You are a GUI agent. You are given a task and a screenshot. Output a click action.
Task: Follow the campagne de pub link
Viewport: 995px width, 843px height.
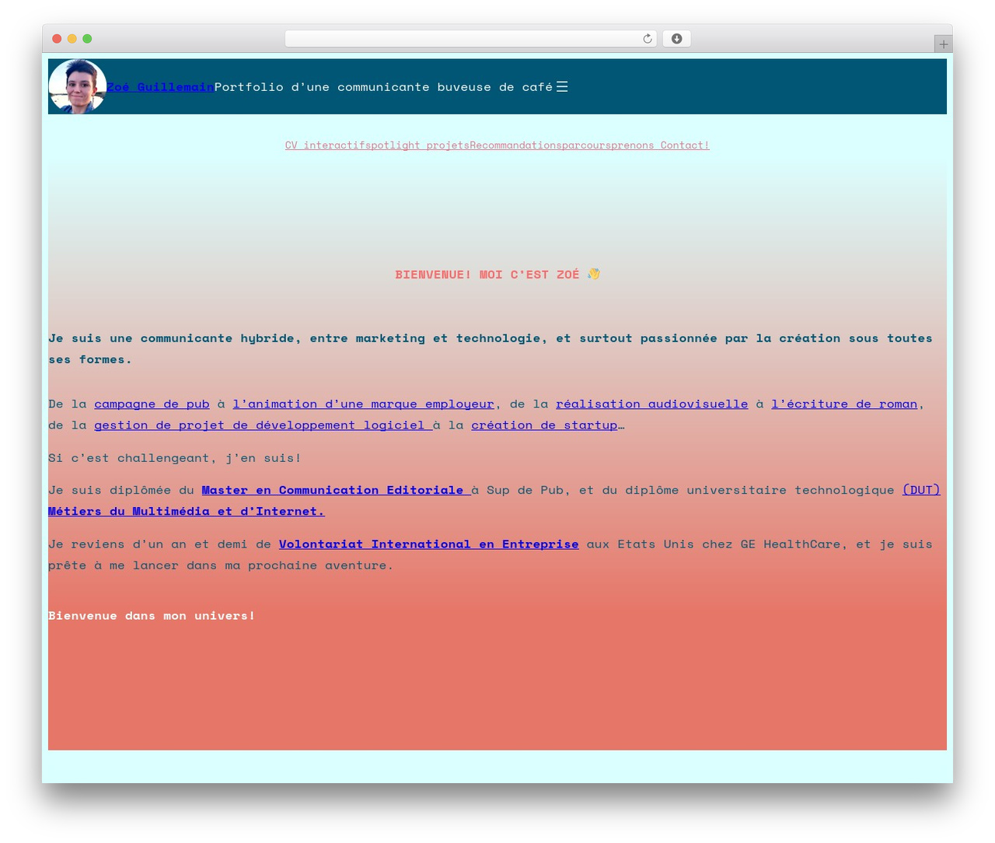(152, 404)
